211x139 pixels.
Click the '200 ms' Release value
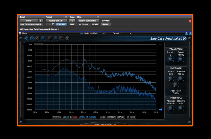coord(181,74)
